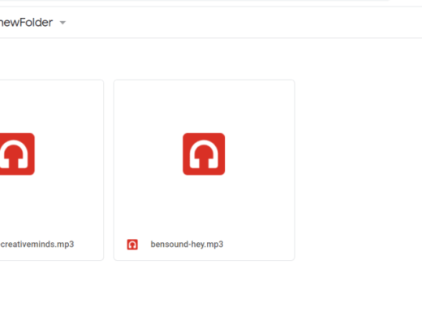Click the toolbar area right of newFolder dropdown
422x325 pixels.
243,23
